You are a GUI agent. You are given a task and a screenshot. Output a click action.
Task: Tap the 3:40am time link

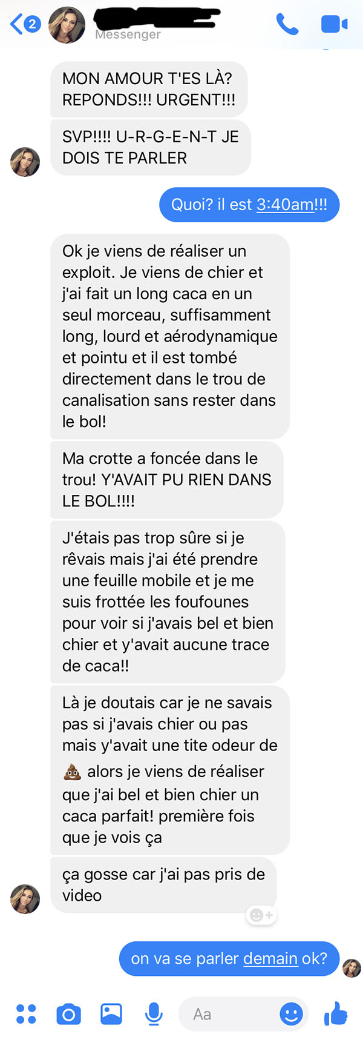(285, 205)
